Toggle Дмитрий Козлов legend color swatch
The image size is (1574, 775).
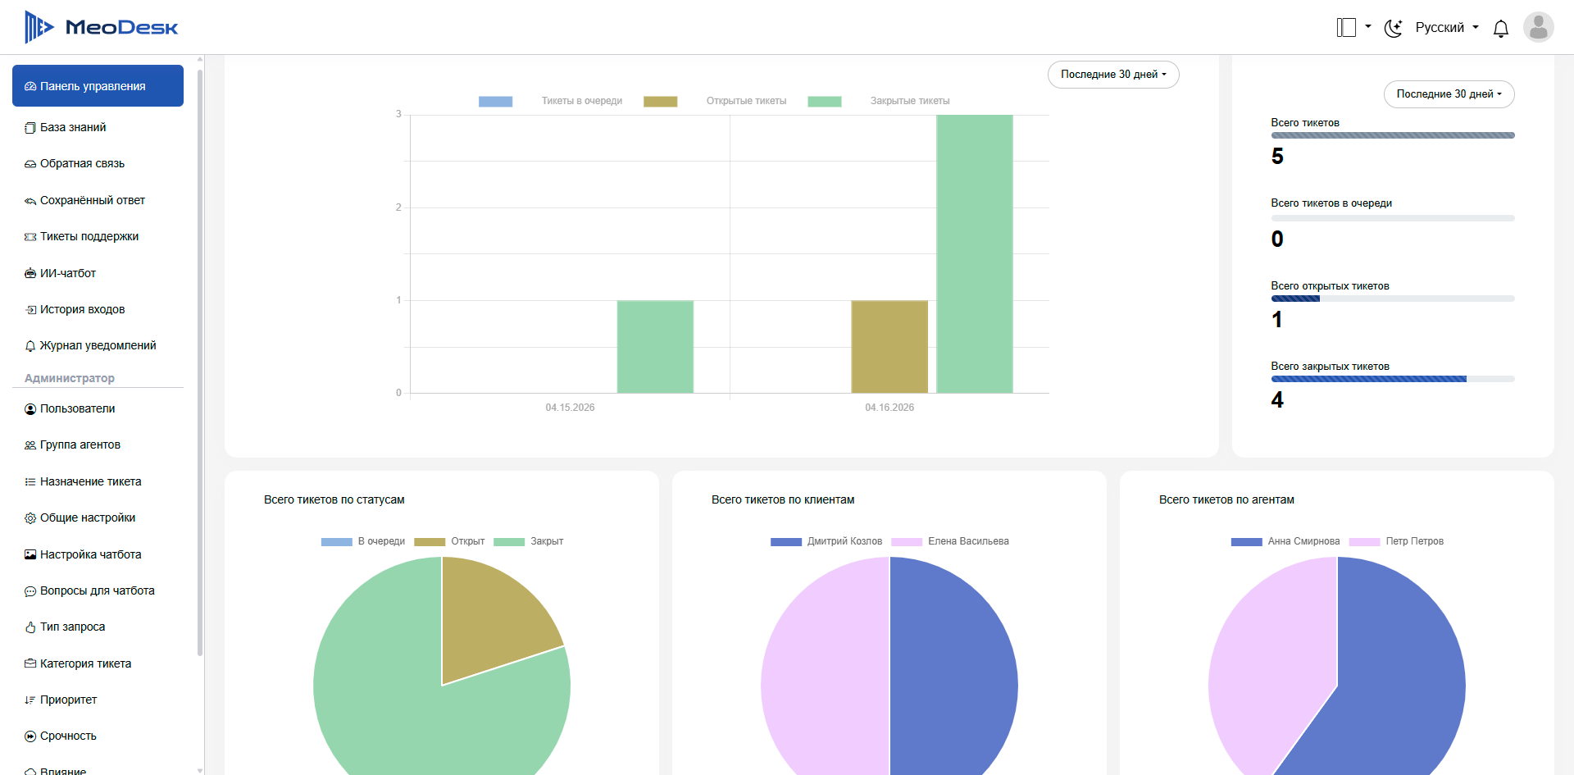785,541
